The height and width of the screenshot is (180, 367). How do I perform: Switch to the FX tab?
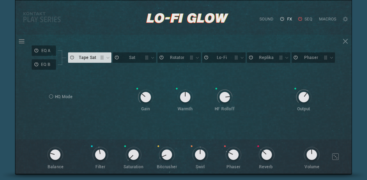(x=289, y=19)
